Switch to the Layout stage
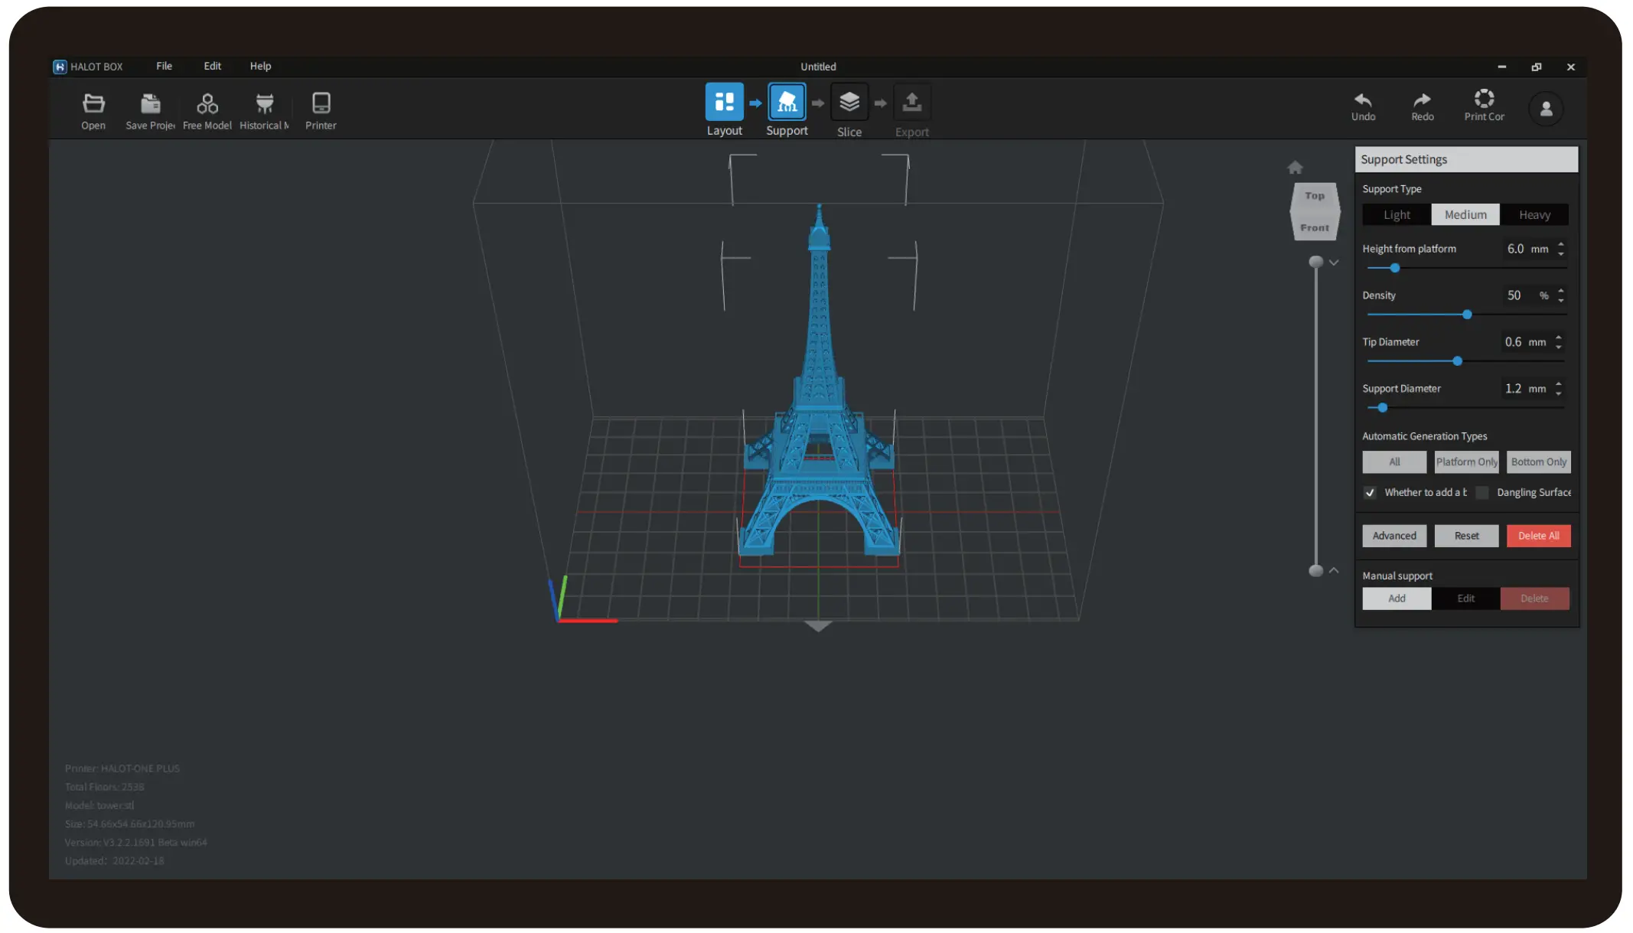Viewport: 1633px width, 933px height. 724,103
